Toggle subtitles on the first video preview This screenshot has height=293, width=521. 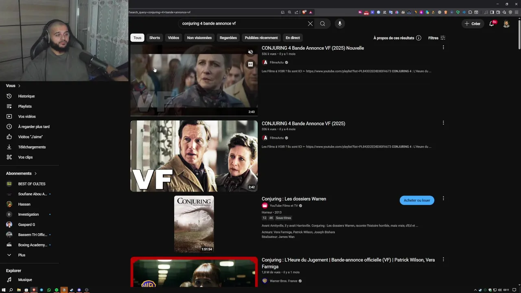(x=250, y=64)
